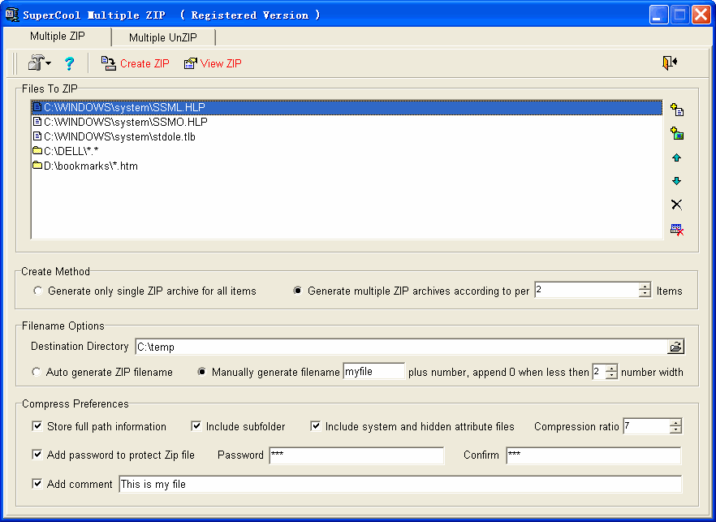Viewport: 716px width, 522px height.
Task: Click the items per archive number field
Action: (587, 291)
